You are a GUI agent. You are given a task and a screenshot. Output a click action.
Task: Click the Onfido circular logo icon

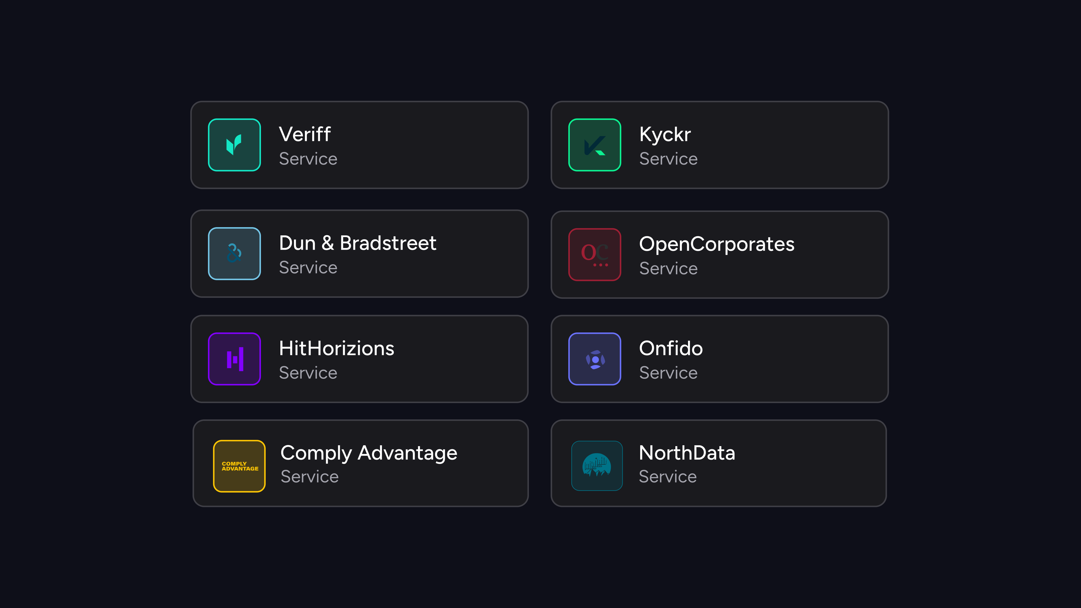(594, 359)
